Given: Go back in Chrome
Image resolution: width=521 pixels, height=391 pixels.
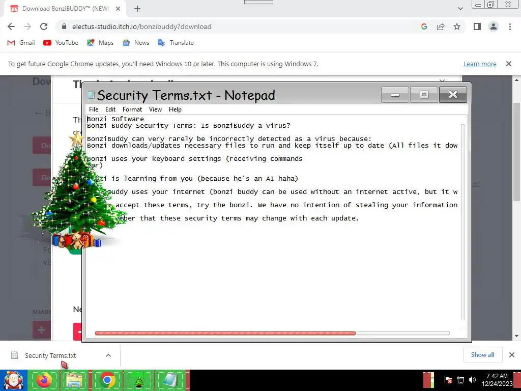Looking at the screenshot, I should 11,26.
